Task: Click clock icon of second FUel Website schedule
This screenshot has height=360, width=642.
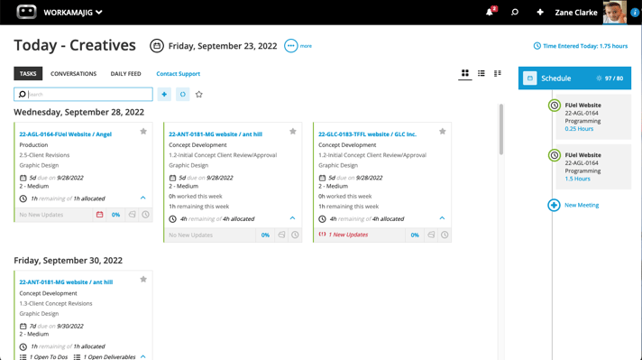Action: coord(555,155)
